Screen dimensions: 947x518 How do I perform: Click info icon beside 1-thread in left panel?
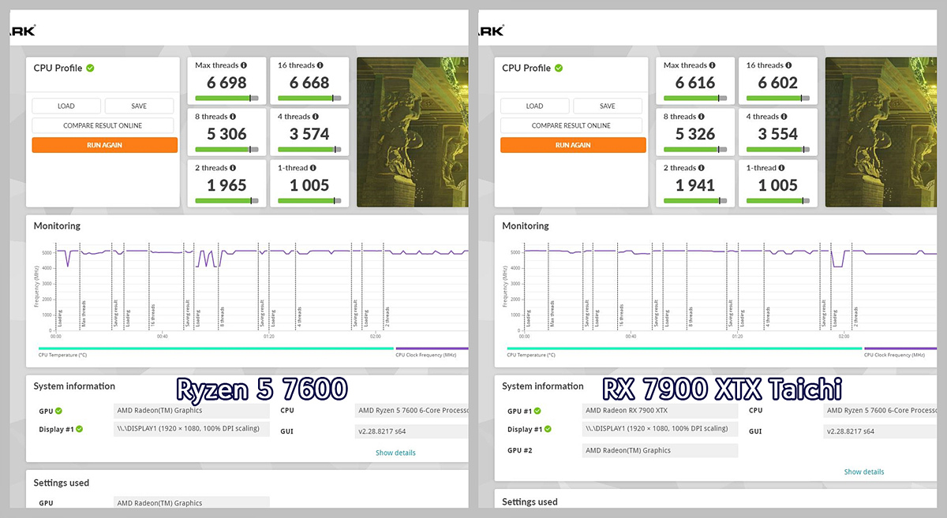pos(313,168)
